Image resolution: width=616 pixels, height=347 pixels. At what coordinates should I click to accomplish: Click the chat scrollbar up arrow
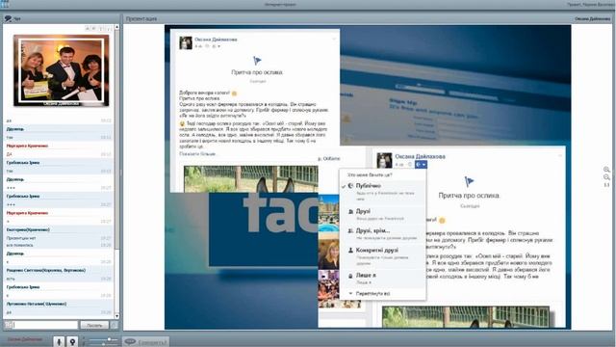click(x=116, y=27)
